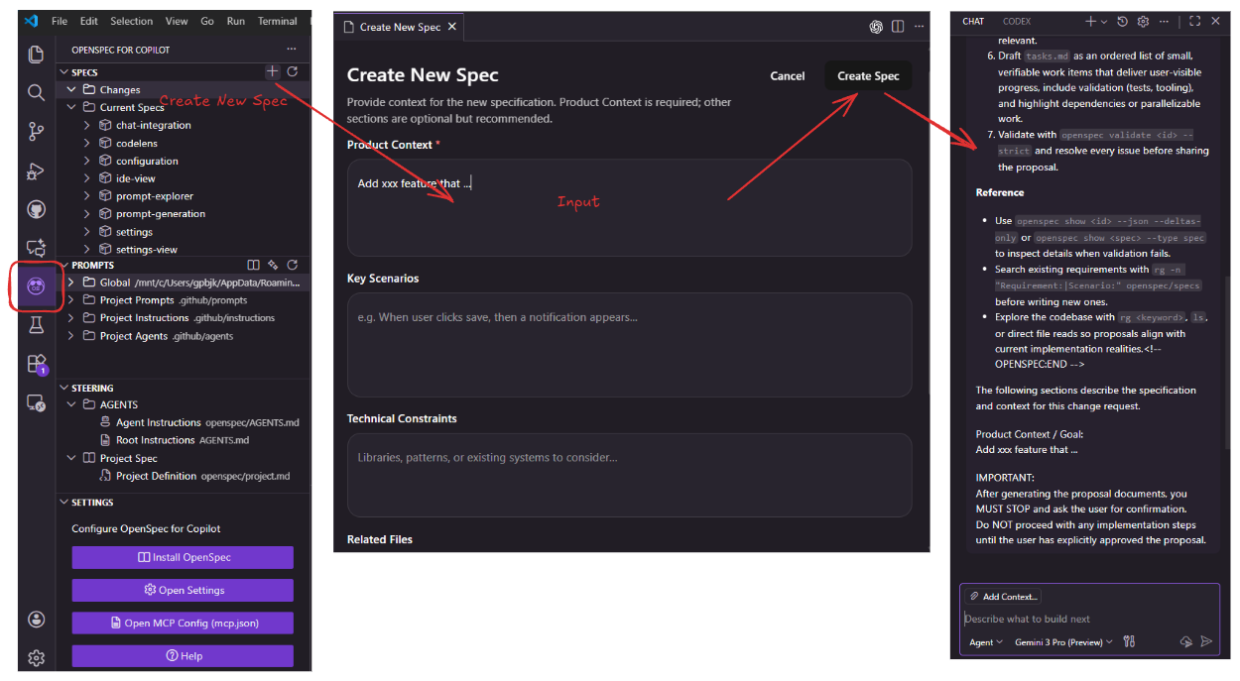Open Extensions view in activity bar
1240x681 pixels.
pyautogui.click(x=37, y=364)
